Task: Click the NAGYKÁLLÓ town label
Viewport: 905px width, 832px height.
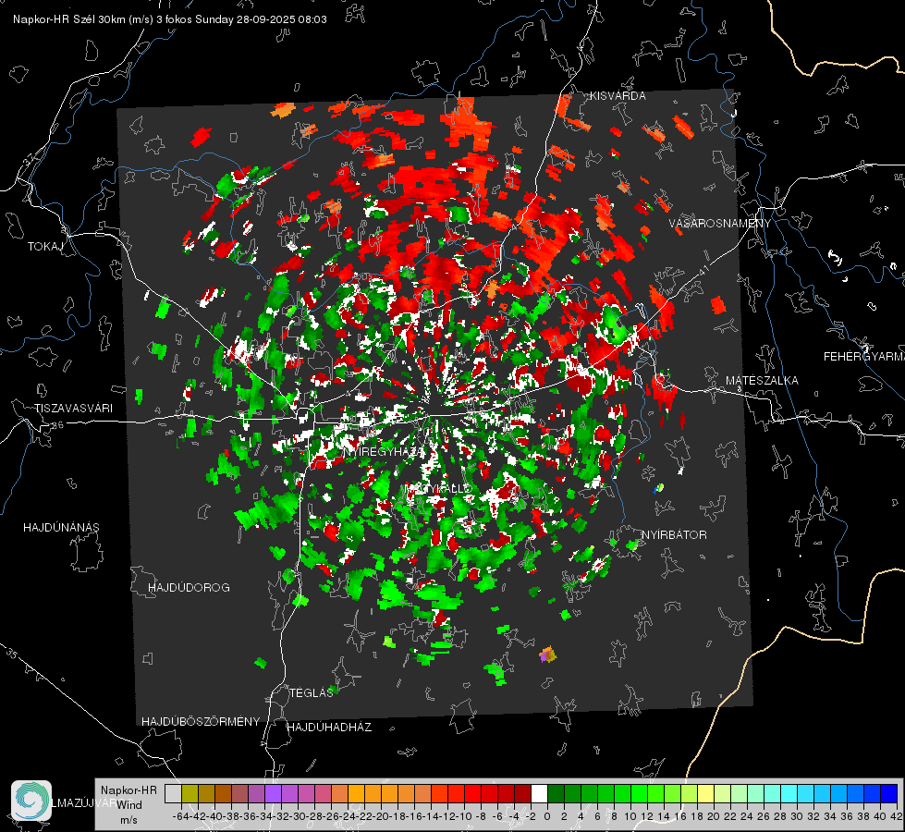Action: [x=439, y=489]
